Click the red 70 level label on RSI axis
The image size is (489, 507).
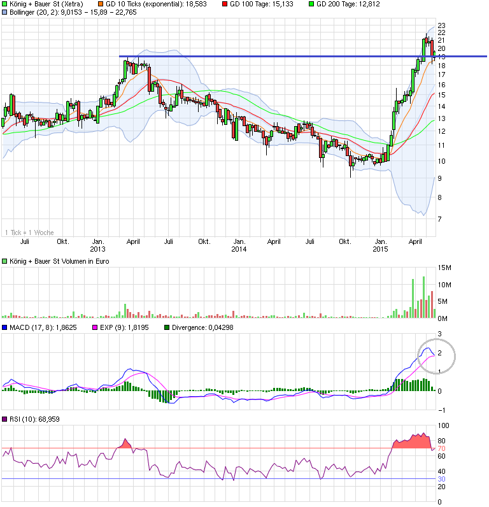tap(440, 448)
